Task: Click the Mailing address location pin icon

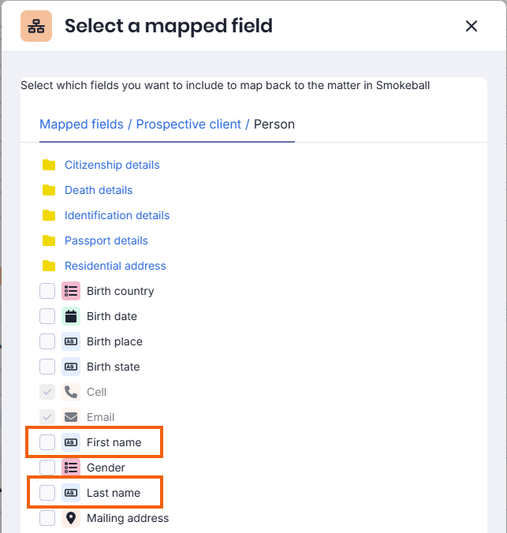Action: 71,518
